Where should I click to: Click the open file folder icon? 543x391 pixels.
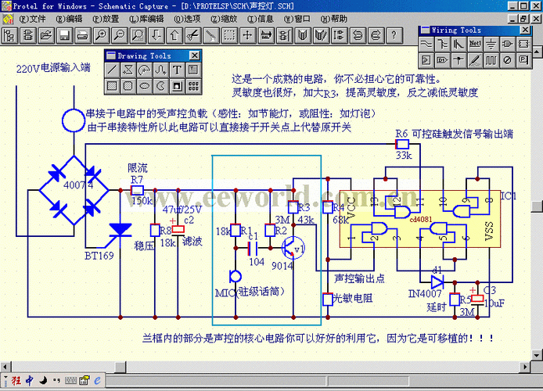tap(46, 35)
